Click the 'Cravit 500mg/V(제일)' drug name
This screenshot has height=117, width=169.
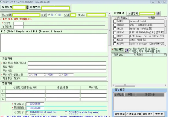pos(141,25)
